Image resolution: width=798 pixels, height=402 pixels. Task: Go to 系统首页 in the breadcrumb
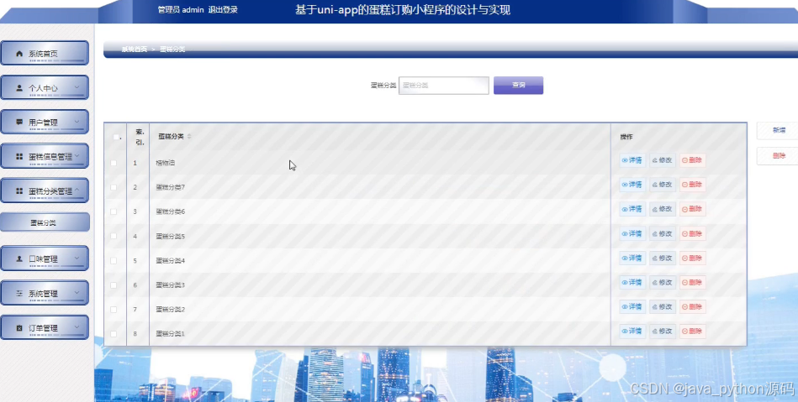[135, 50]
